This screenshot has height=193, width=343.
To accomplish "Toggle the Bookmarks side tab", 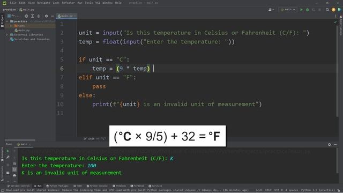I will pos(2,154).
